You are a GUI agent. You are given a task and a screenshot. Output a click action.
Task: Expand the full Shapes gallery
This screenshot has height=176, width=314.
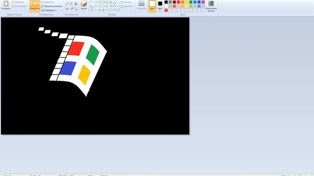(x=118, y=10)
